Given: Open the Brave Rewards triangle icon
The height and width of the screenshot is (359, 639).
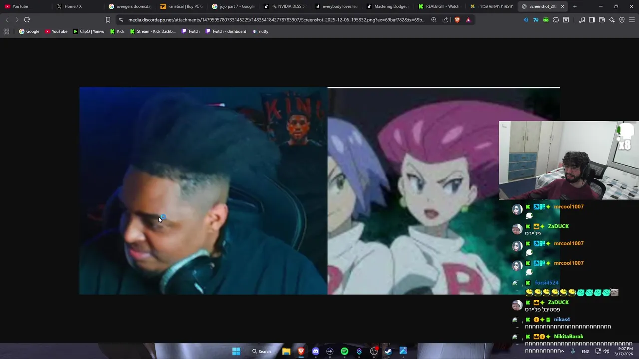Looking at the screenshot, I should tap(468, 20).
